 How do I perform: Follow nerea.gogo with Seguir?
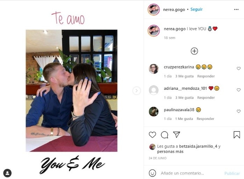[196, 9]
